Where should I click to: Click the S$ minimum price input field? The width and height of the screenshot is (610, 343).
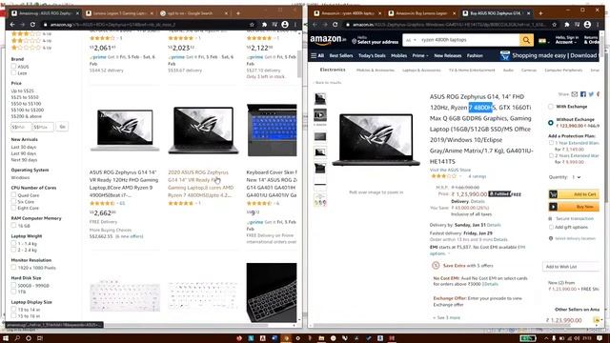tap(21, 127)
